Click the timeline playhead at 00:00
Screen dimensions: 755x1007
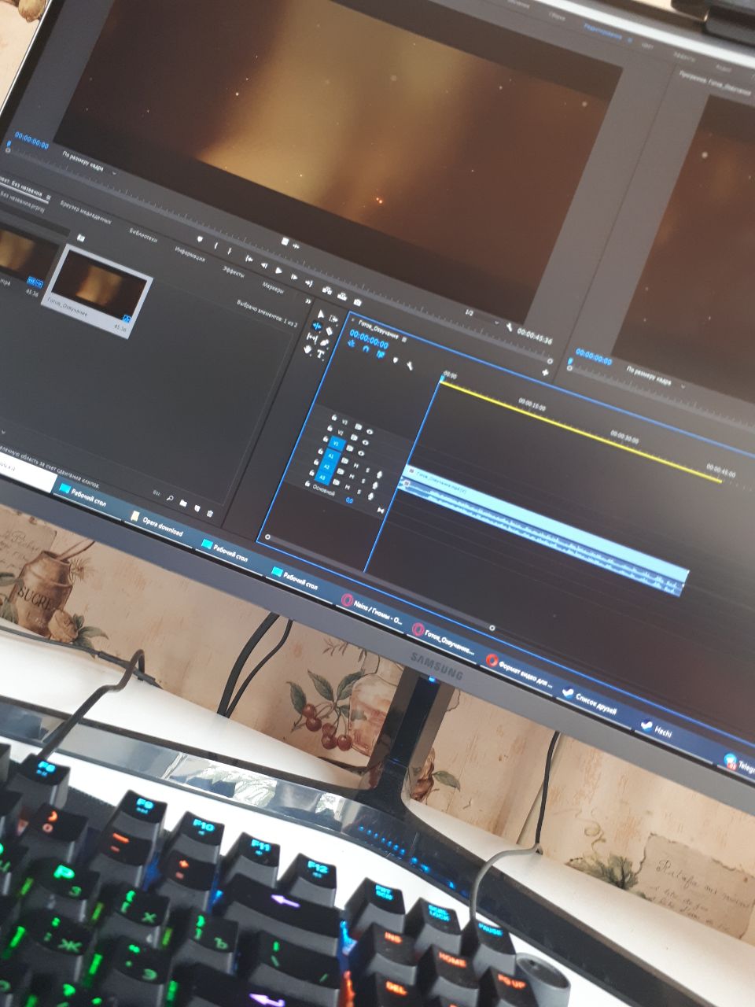click(x=443, y=380)
